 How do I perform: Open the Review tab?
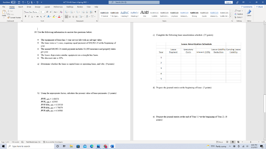tap(80, 7)
